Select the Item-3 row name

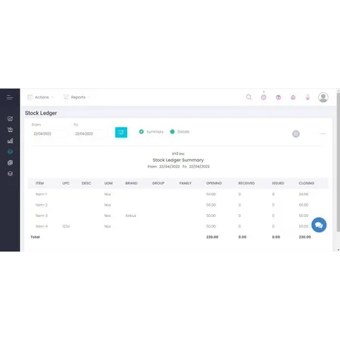coord(41,216)
